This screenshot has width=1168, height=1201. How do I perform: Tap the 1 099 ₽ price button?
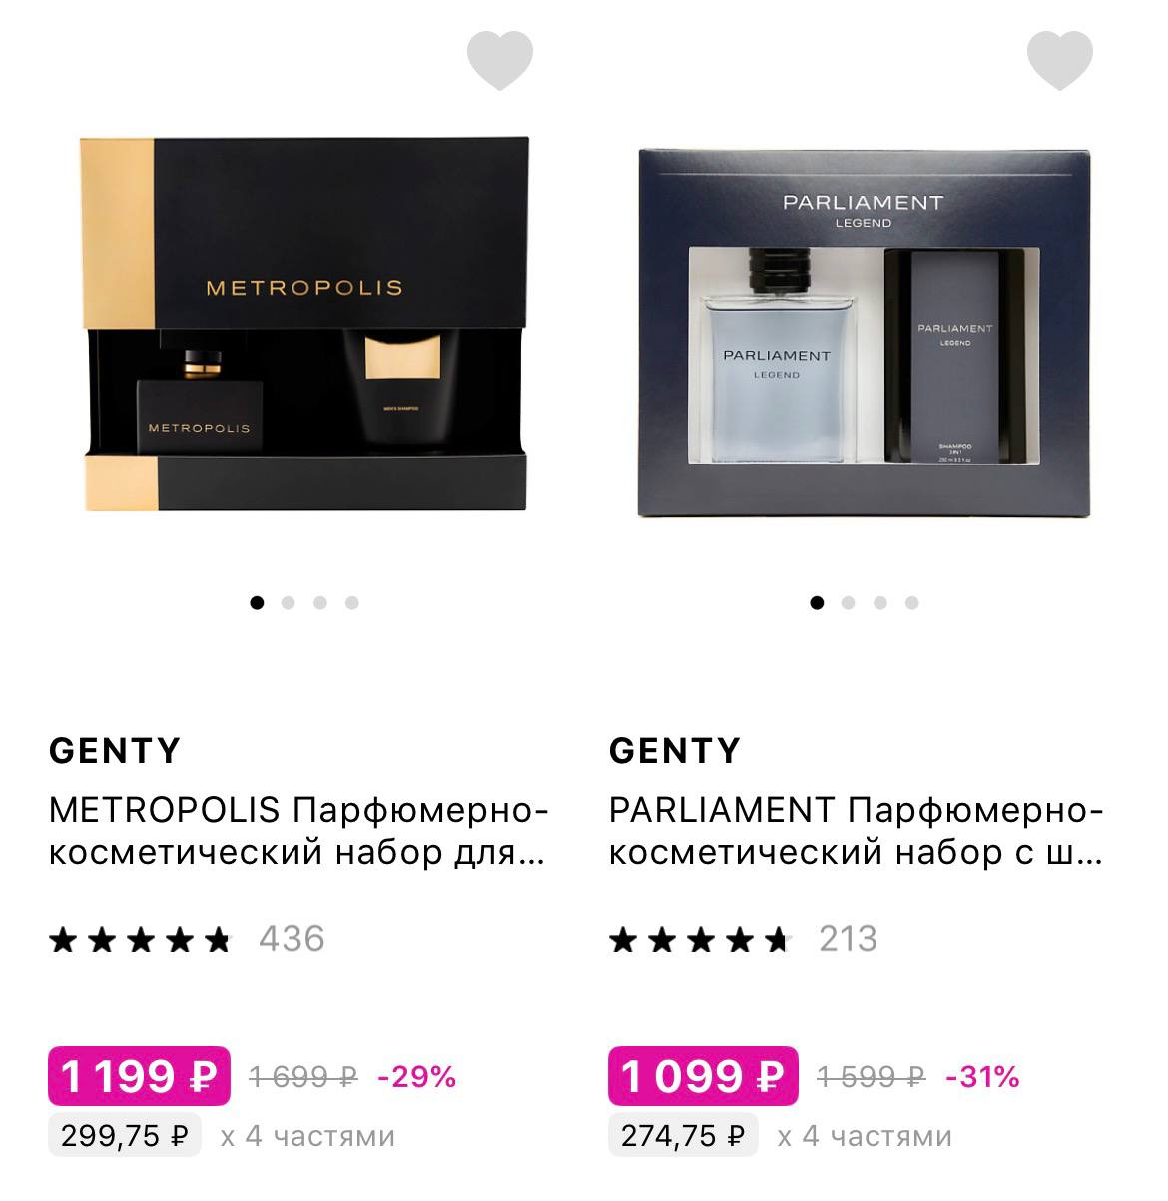(x=703, y=1076)
